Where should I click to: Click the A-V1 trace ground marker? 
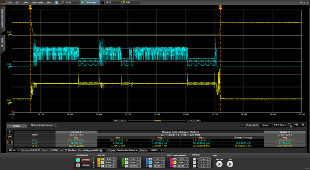point(9,34)
